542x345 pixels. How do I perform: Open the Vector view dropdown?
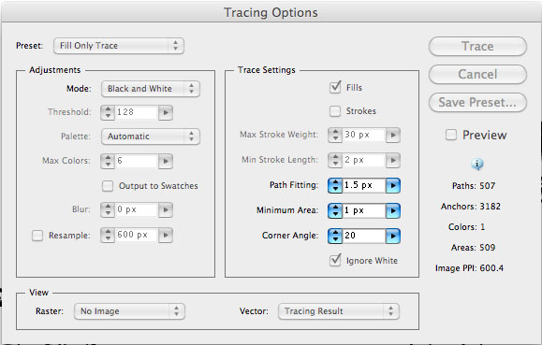point(339,311)
